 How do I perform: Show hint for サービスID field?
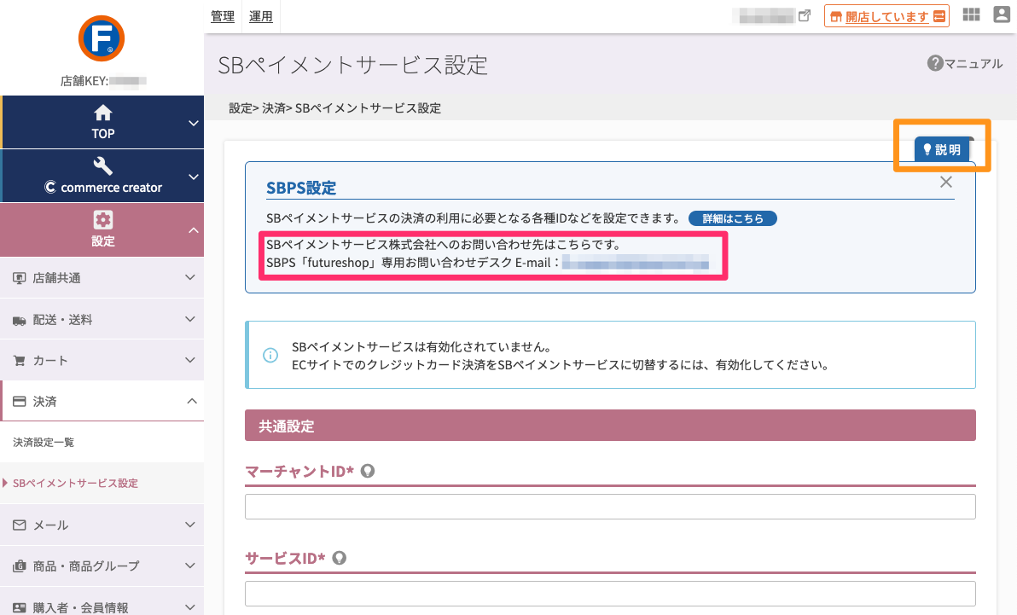[x=340, y=558]
